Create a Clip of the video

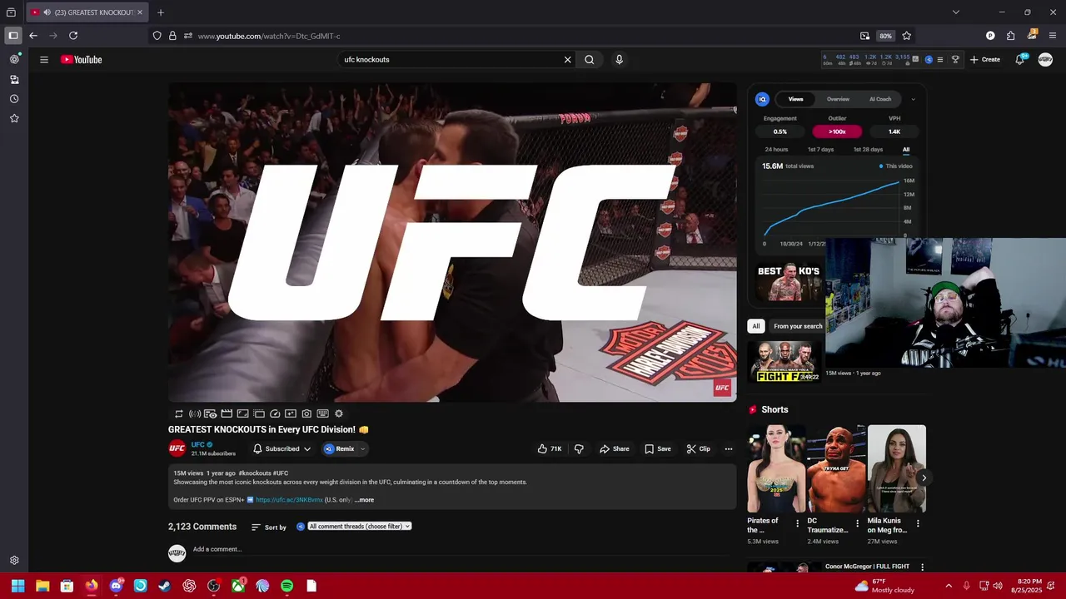tap(699, 448)
